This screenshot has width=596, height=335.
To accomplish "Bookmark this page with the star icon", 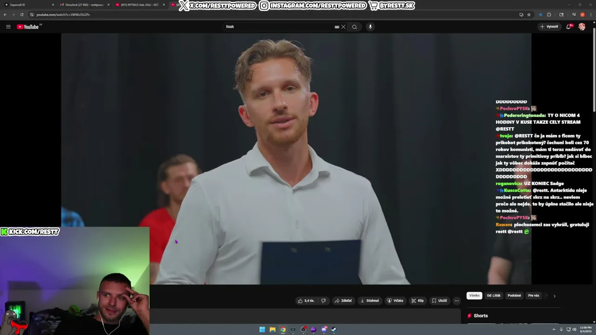I will pyautogui.click(x=529, y=14).
